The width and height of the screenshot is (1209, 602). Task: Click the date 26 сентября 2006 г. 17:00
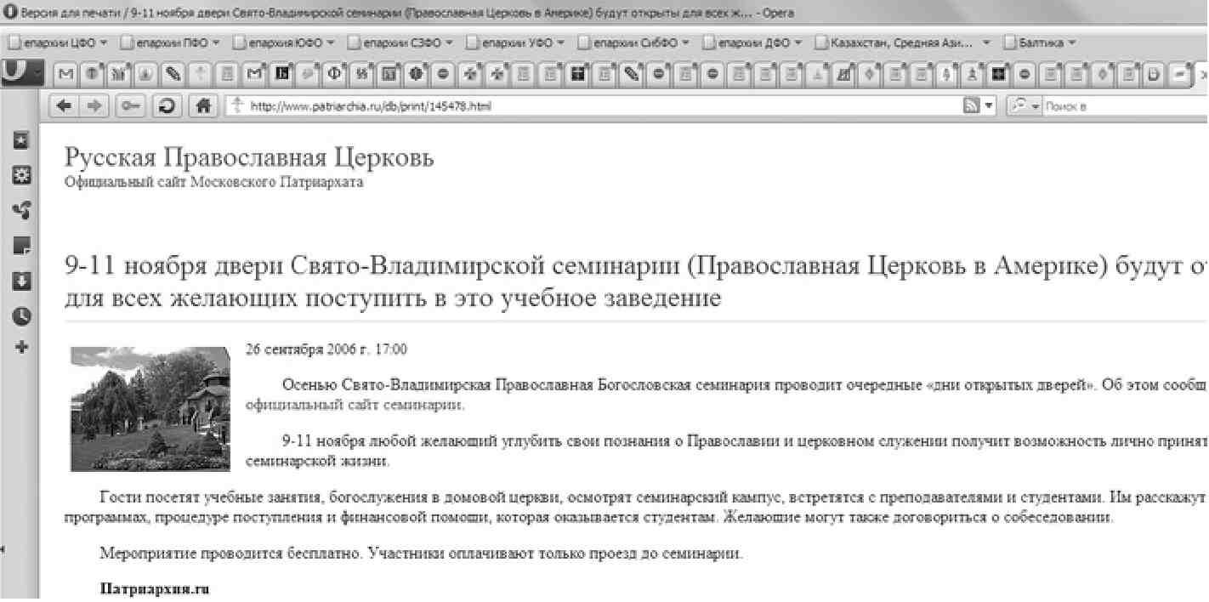pyautogui.click(x=326, y=349)
